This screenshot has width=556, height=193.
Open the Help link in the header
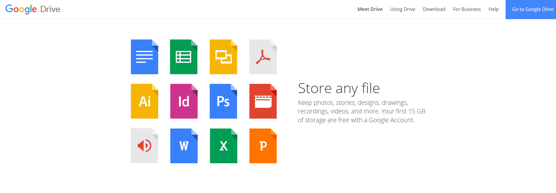point(494,9)
